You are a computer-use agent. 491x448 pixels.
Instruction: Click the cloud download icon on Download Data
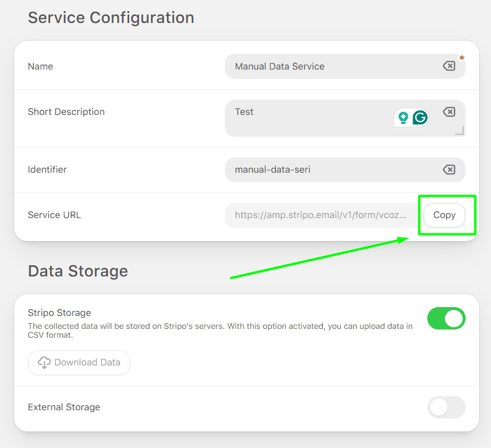pos(44,363)
